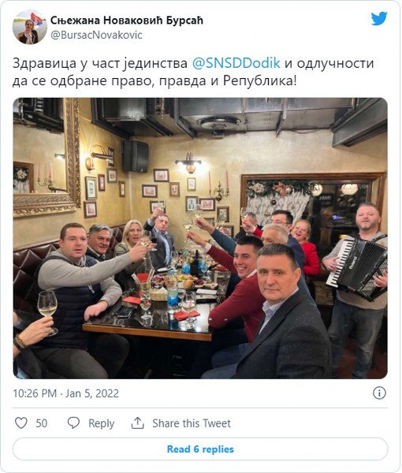This screenshot has height=473, width=402.
Task: Open Сњежана Новаковић Бурсаћ display name
Action: (x=127, y=20)
